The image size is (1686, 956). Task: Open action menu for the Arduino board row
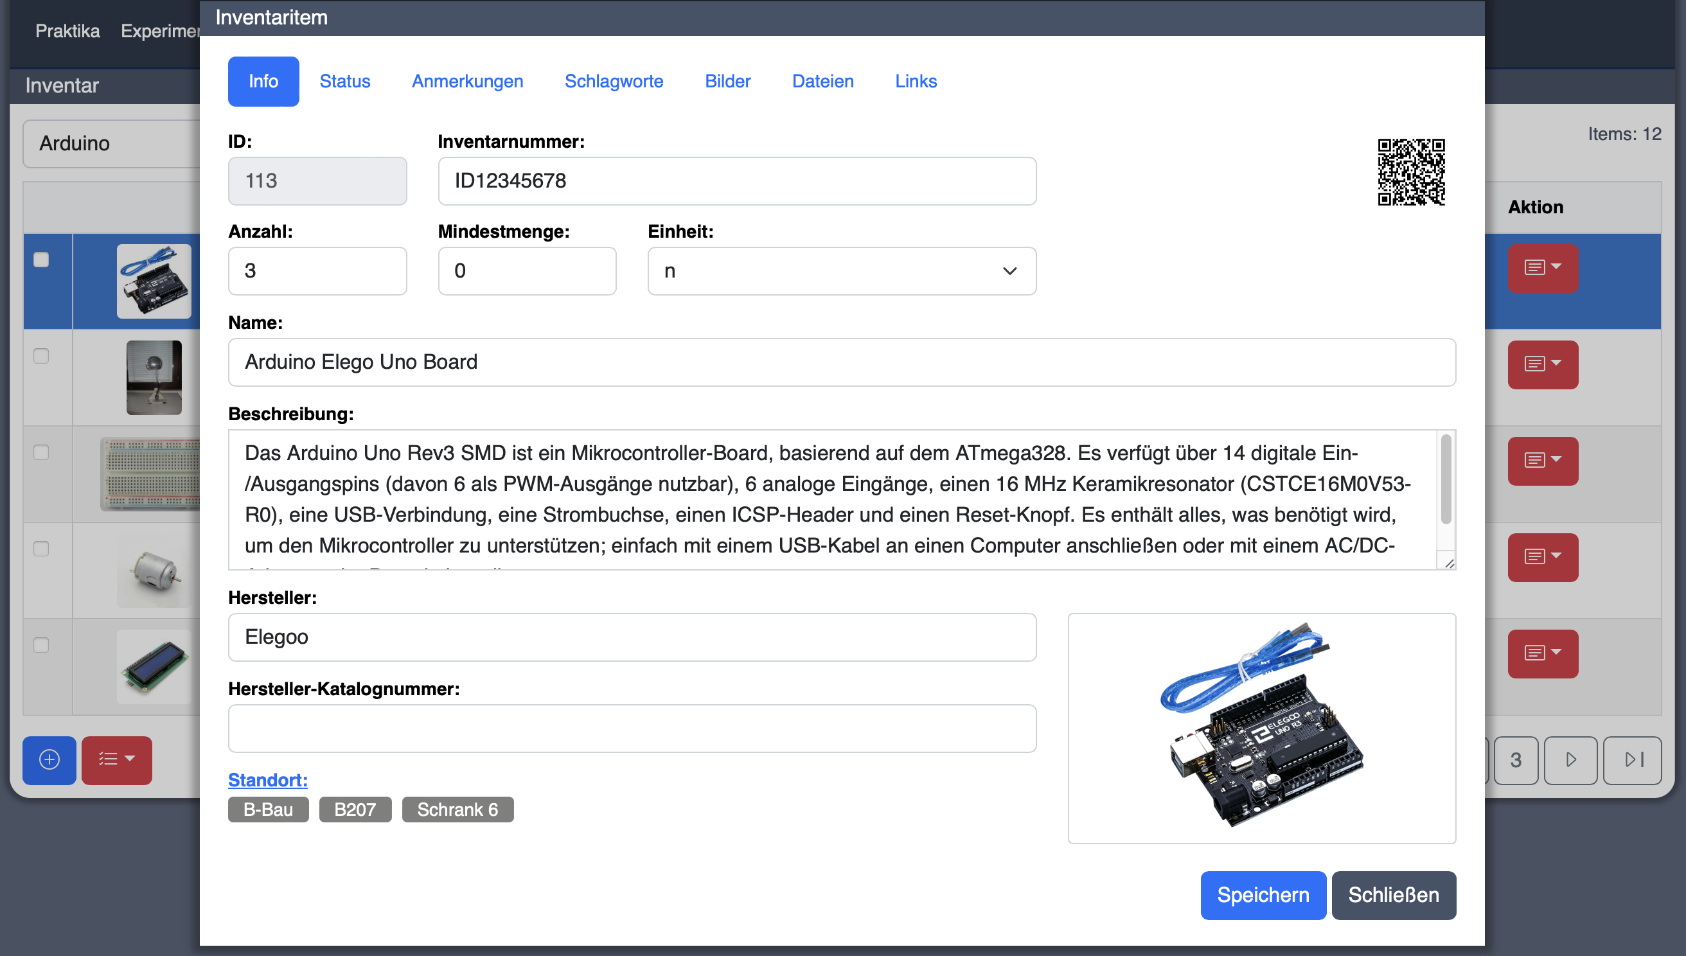1542,268
